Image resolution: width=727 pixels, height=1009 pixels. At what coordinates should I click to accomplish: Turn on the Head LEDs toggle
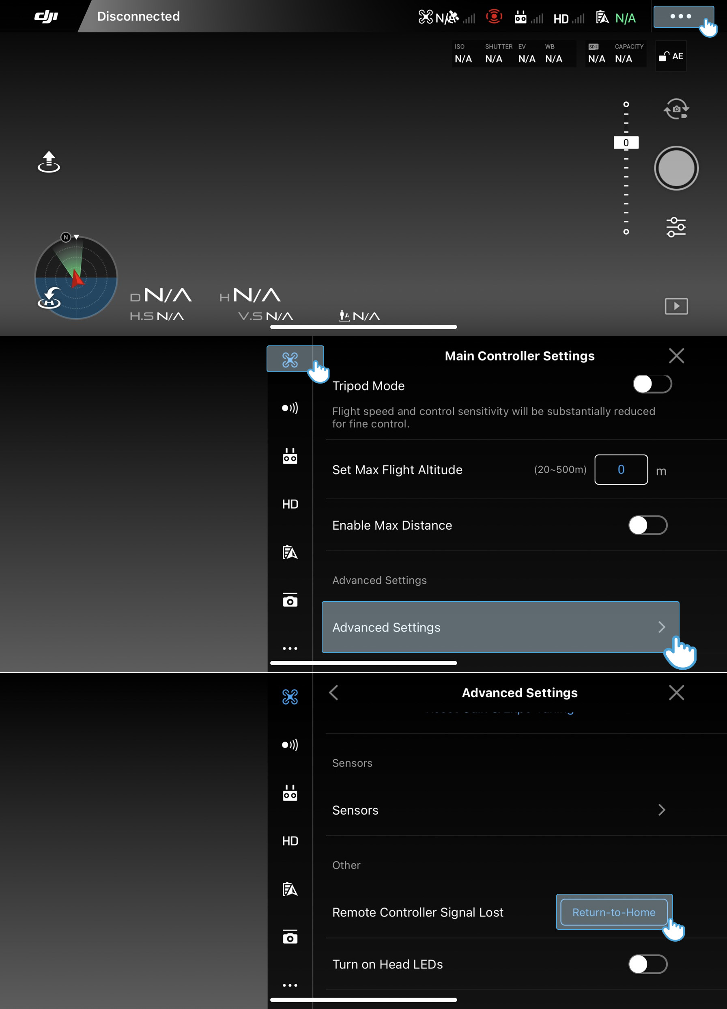pyautogui.click(x=647, y=964)
